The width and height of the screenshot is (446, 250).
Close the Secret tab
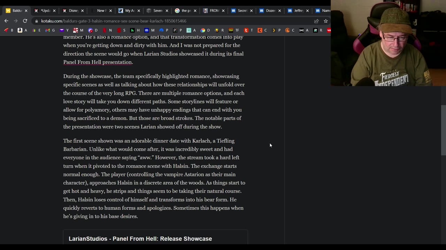pos(251,11)
